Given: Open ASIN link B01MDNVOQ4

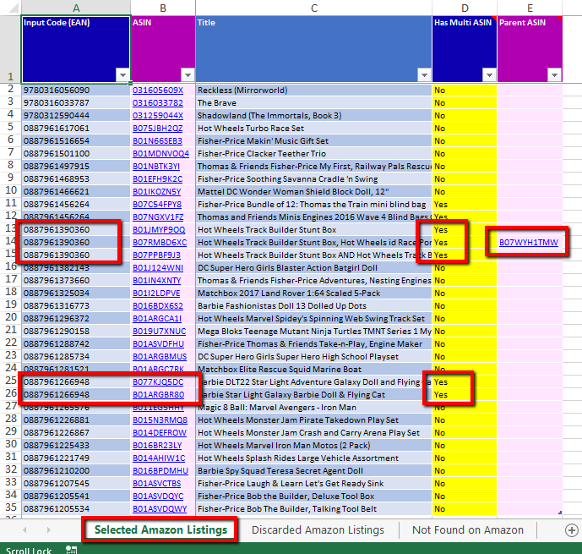Looking at the screenshot, I should click(160, 153).
